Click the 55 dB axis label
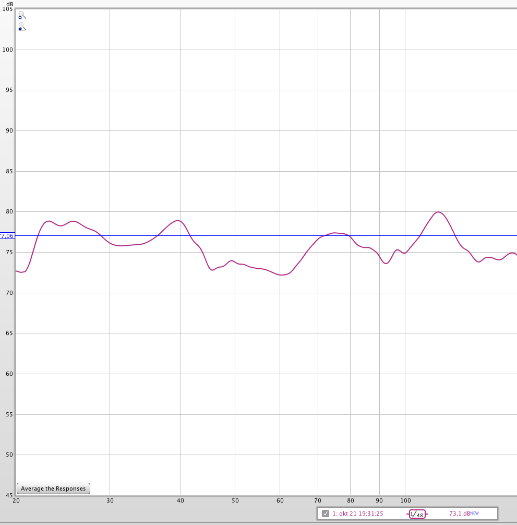The image size is (517, 525). [x=9, y=414]
